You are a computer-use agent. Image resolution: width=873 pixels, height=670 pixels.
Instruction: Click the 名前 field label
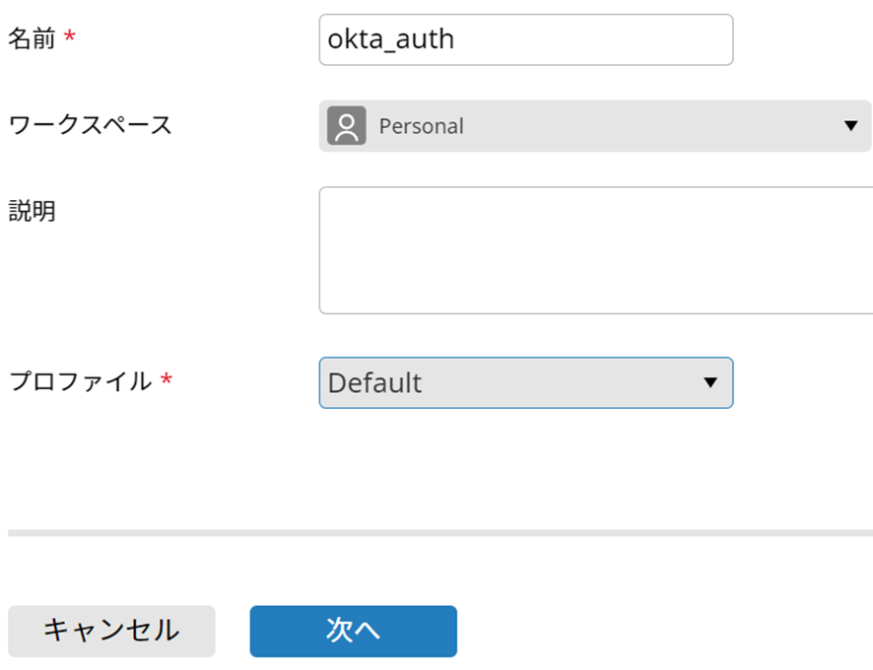tap(32, 38)
